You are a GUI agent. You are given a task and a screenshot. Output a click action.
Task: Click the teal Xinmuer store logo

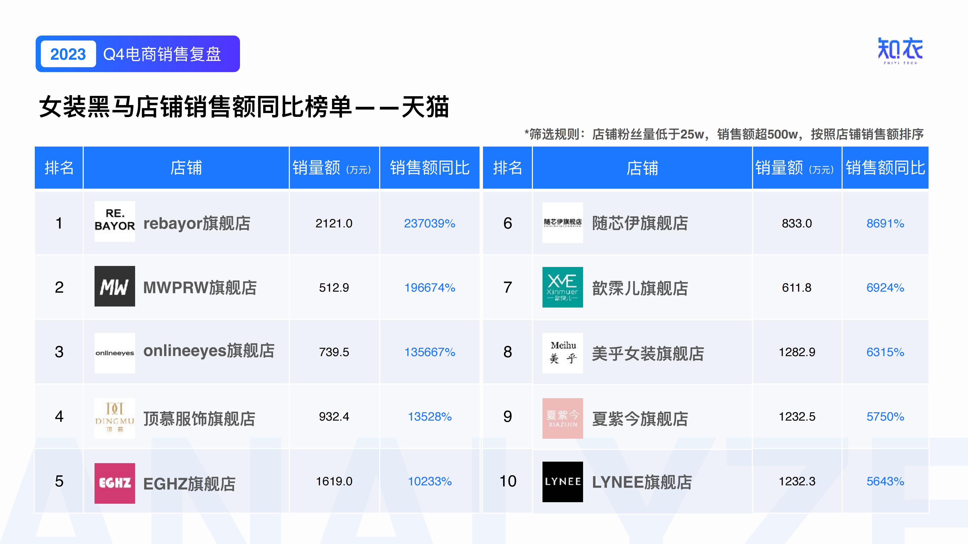(x=563, y=287)
